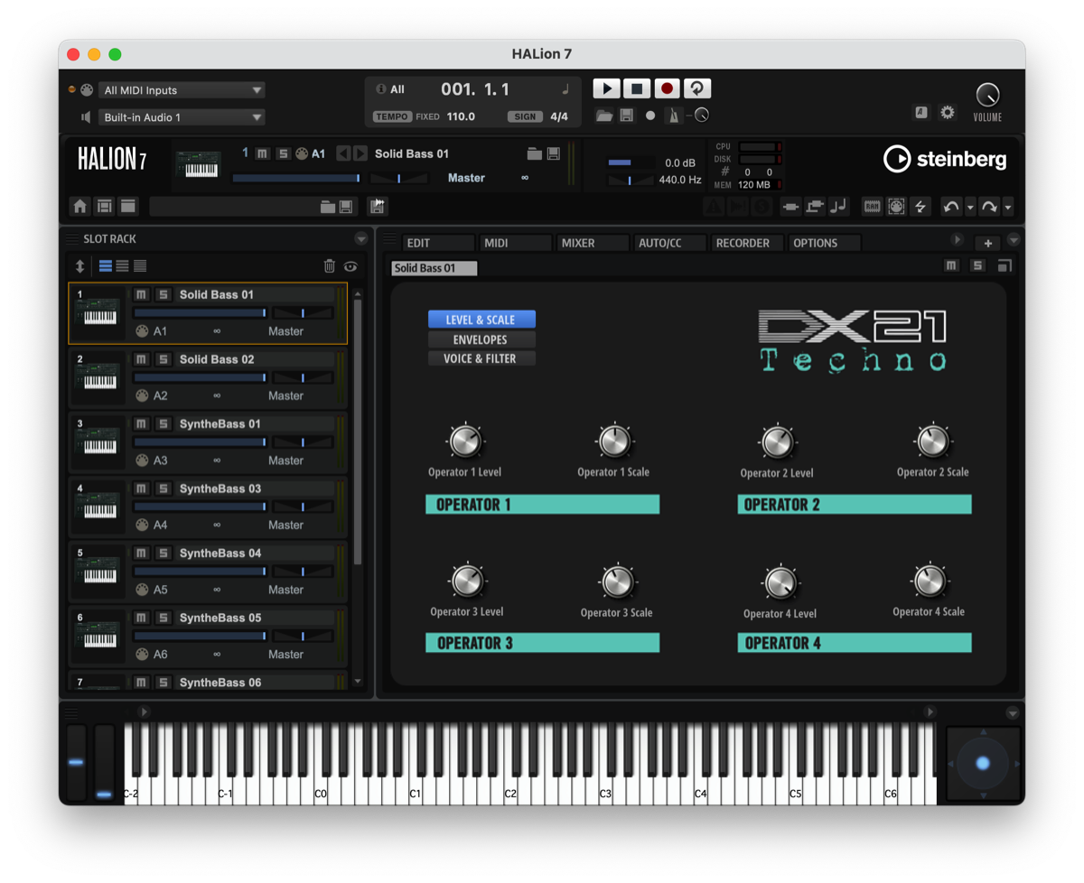Viewport: 1084px width, 883px height.
Task: Expand the keyboard section left arrow
Action: tap(143, 712)
